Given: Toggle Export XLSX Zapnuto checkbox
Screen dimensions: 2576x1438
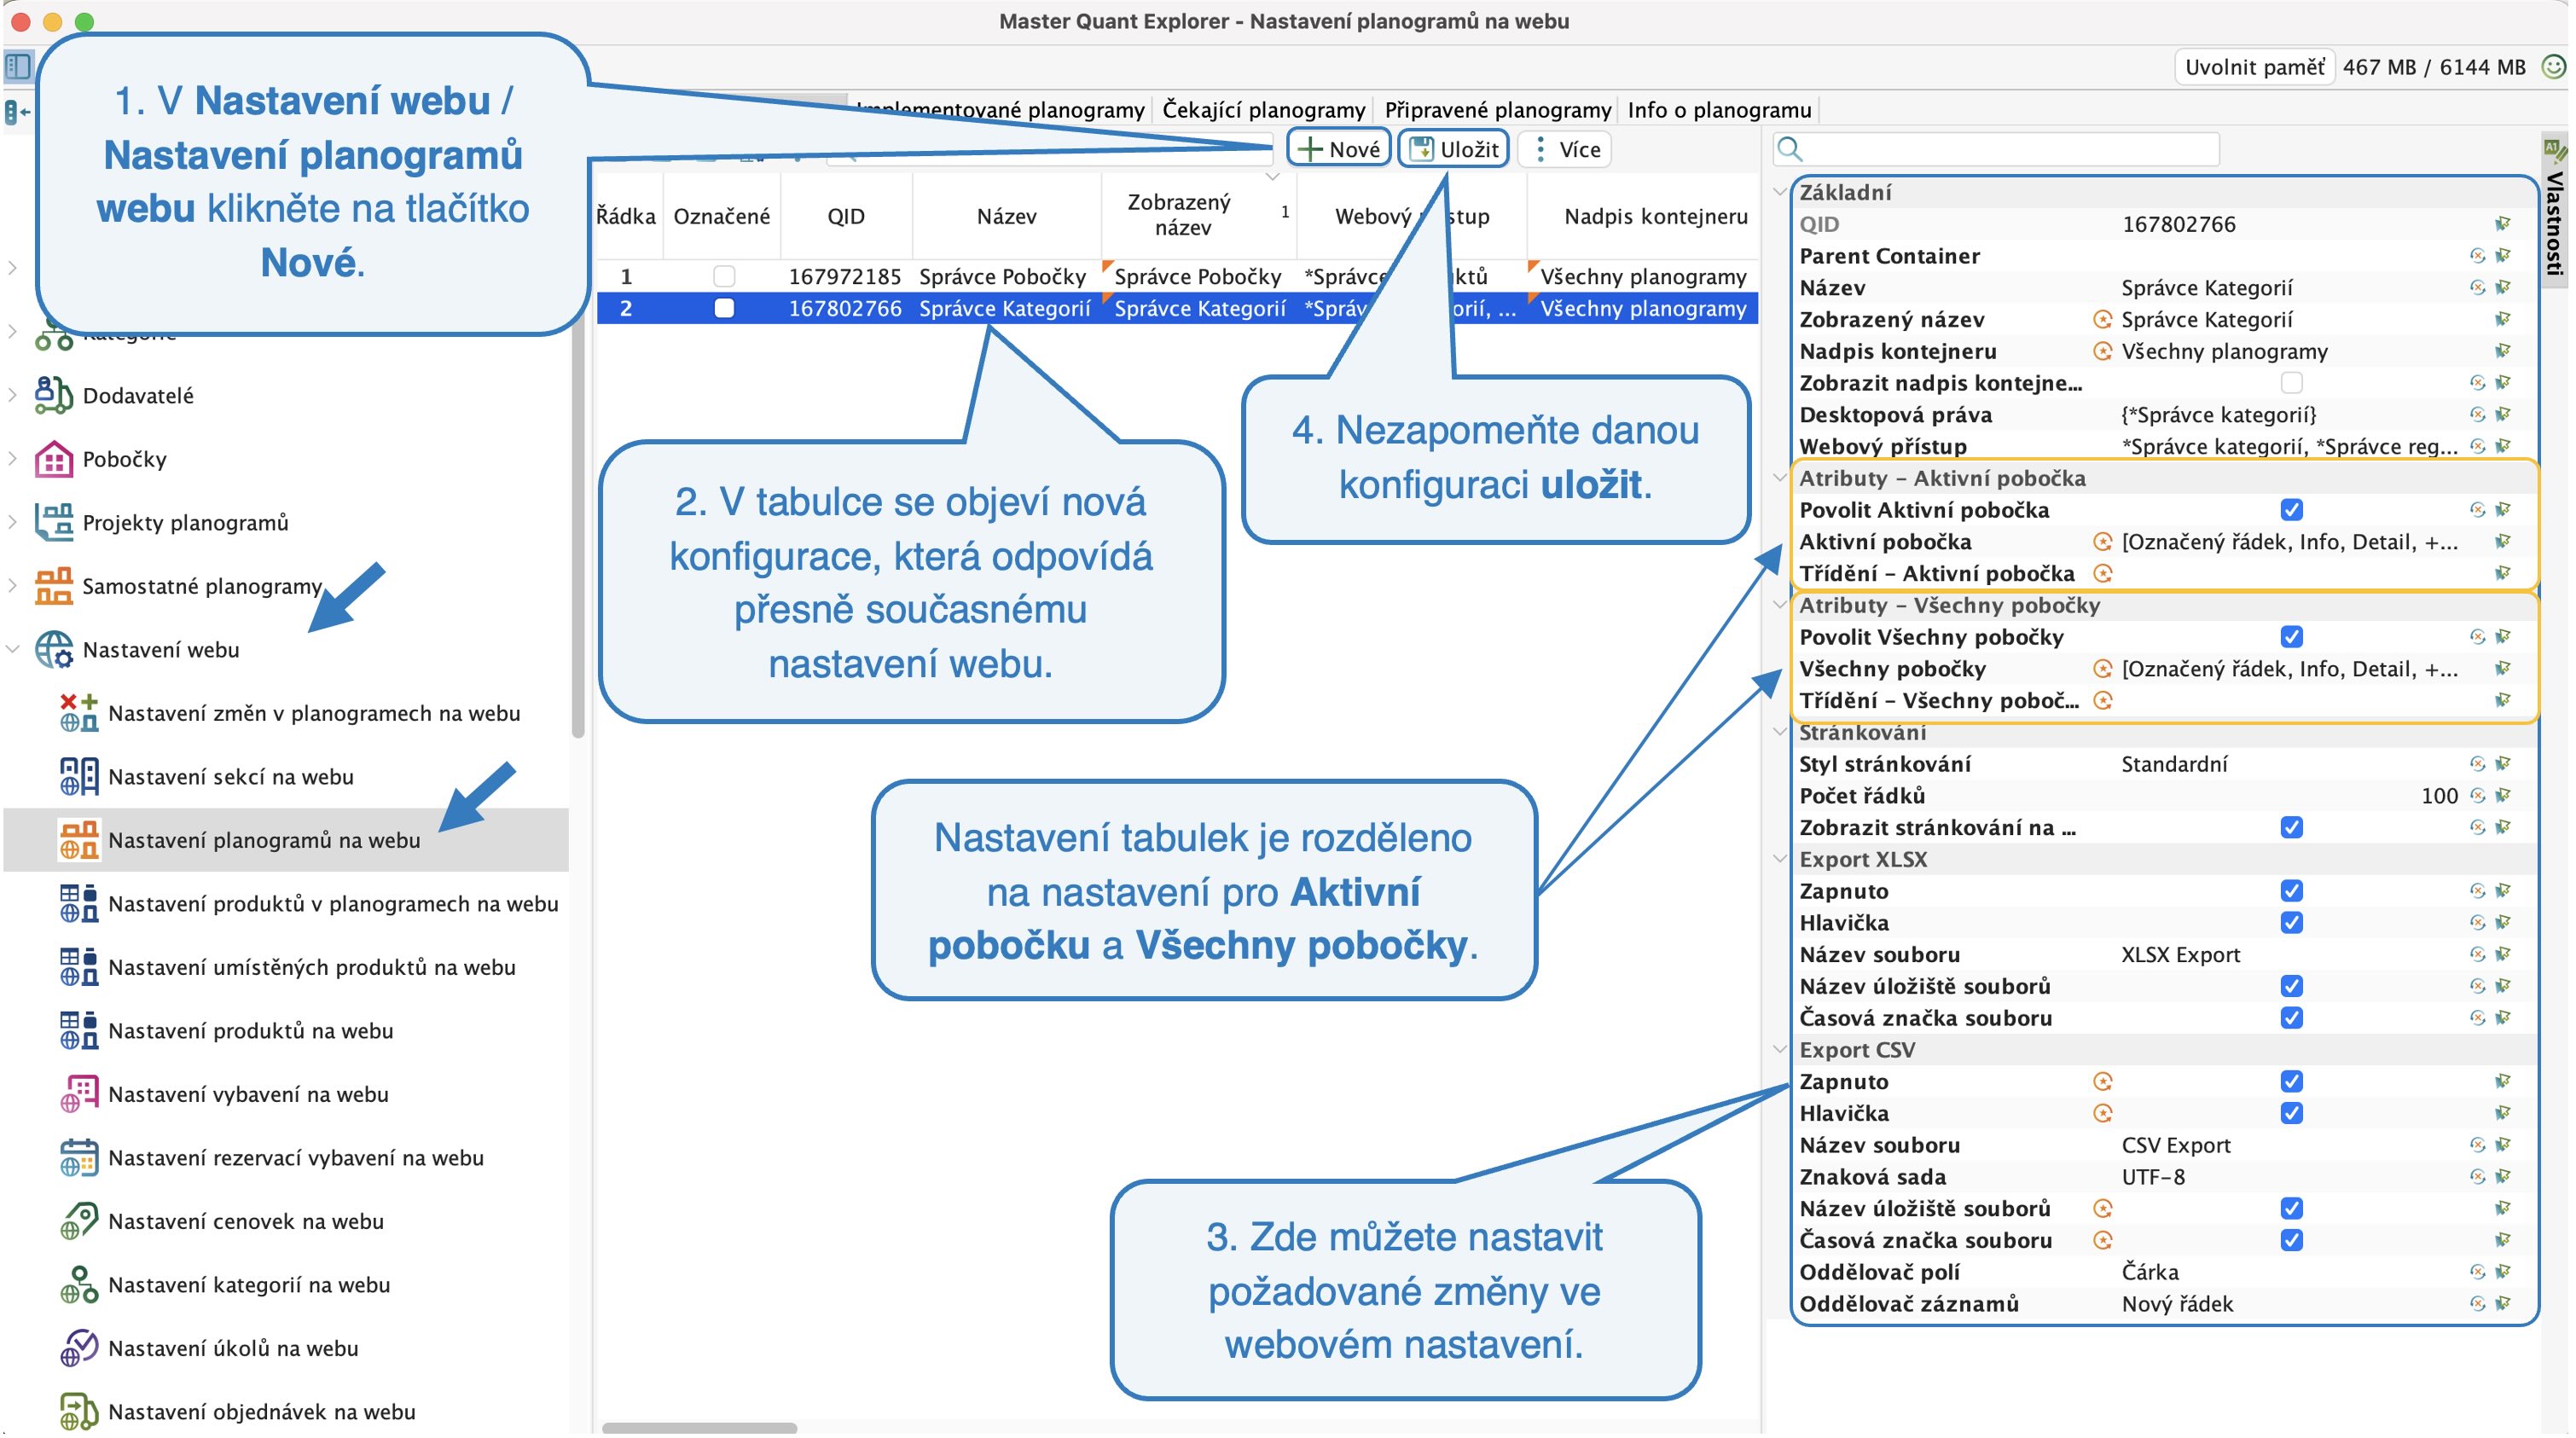Looking at the screenshot, I should [2291, 891].
